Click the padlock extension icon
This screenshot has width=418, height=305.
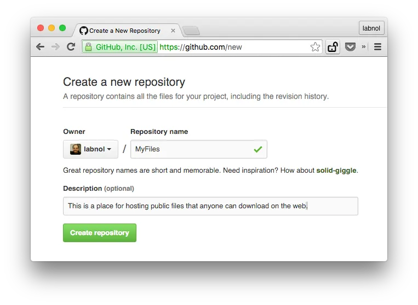tap(333, 47)
